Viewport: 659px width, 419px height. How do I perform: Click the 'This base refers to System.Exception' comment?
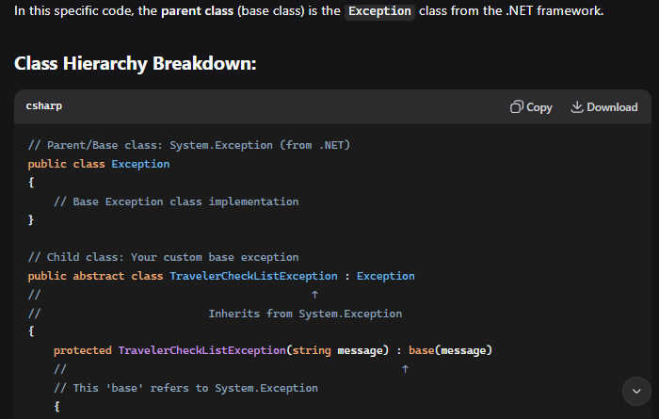pos(185,388)
